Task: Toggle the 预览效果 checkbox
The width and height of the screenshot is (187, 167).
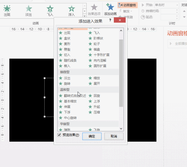Action: (x=59, y=135)
